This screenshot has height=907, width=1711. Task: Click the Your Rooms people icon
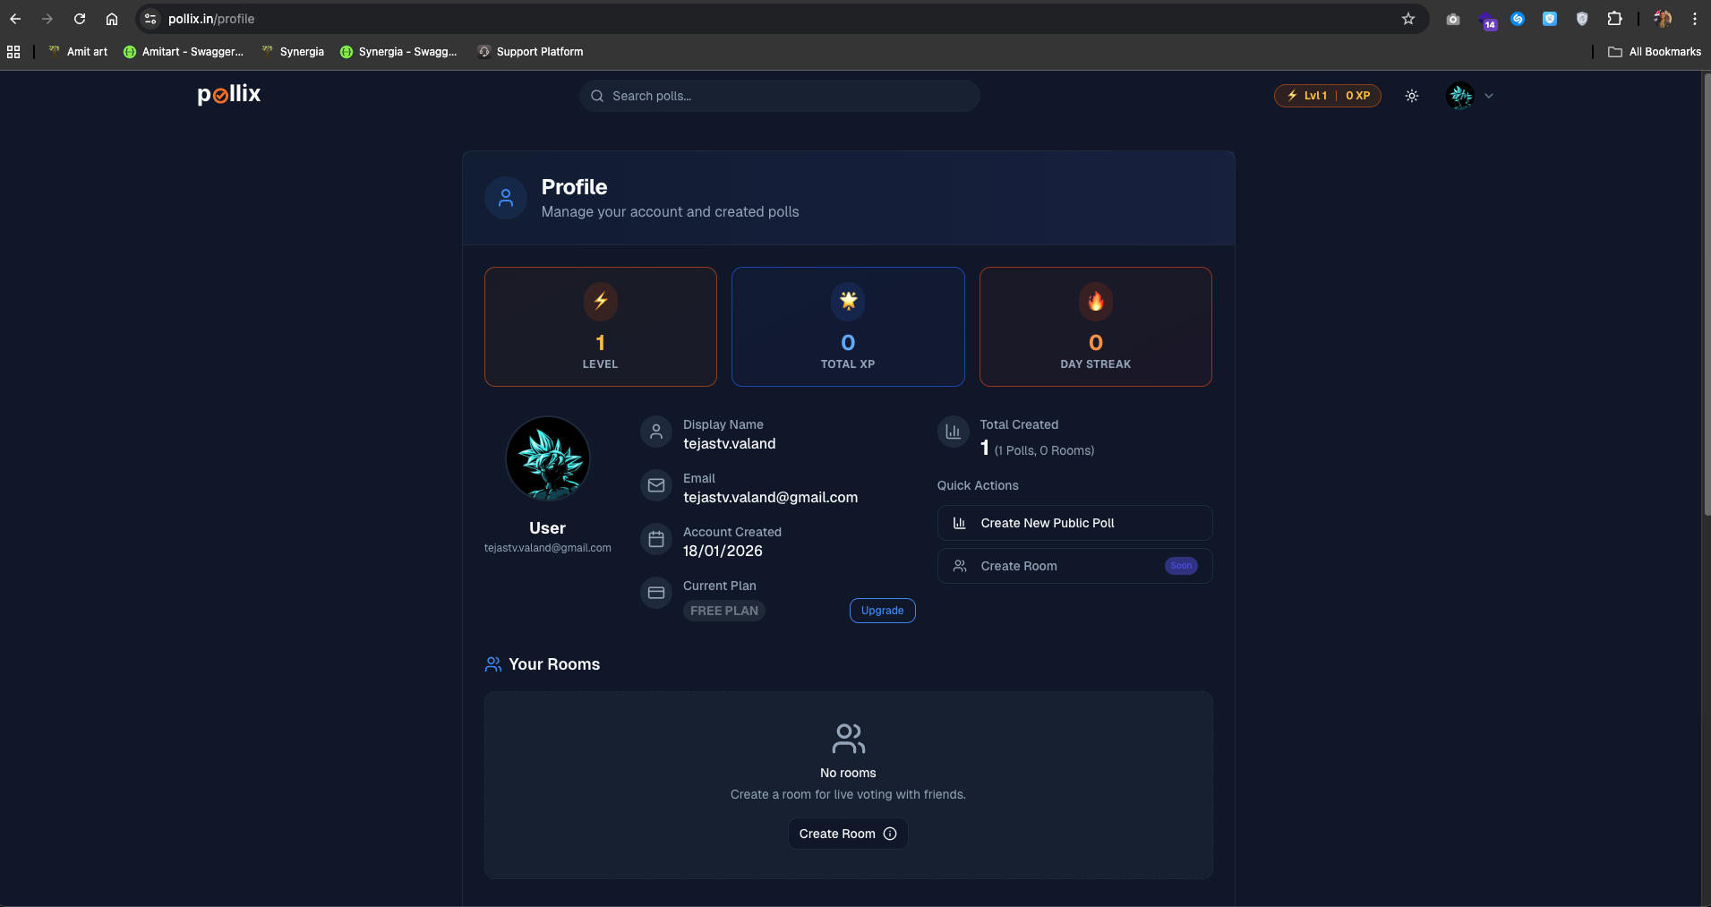tap(492, 663)
